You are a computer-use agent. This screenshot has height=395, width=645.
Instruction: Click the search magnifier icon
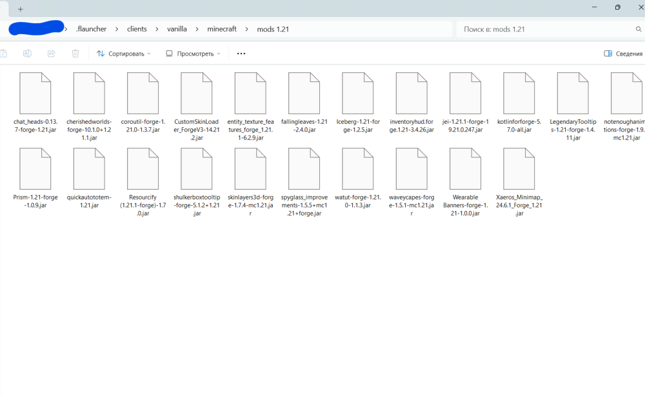(x=639, y=29)
